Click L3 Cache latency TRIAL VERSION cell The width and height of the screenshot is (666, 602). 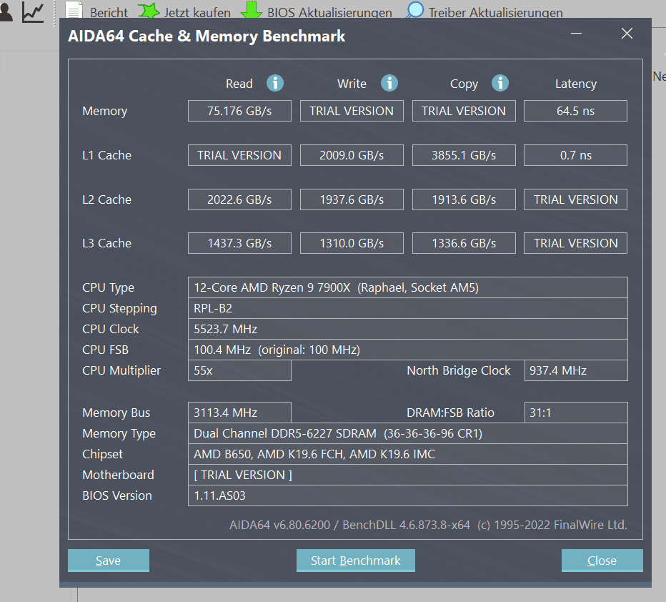click(575, 243)
